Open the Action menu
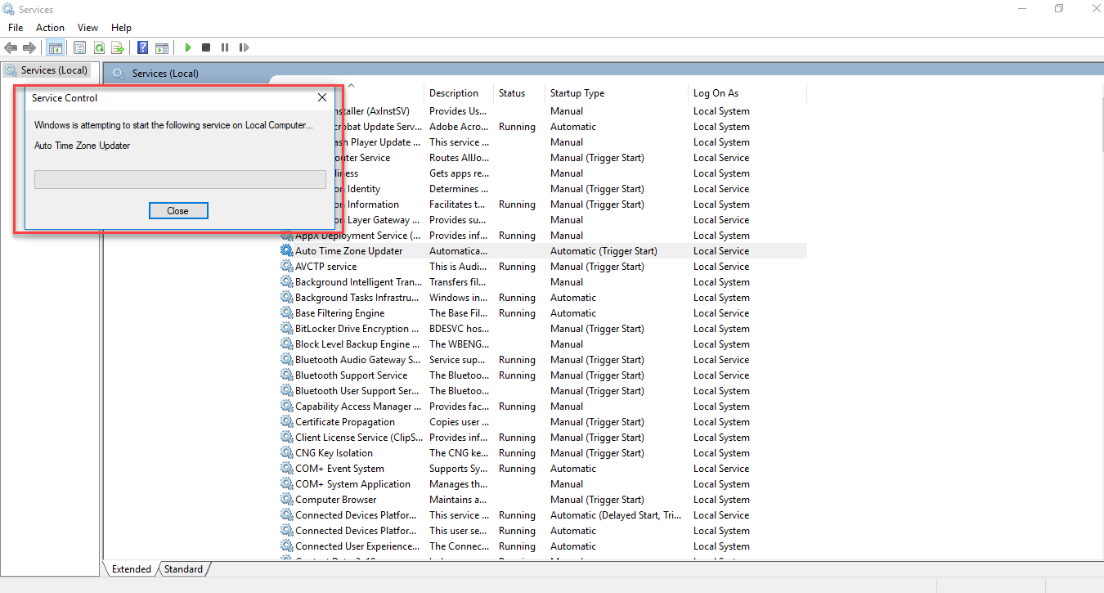This screenshot has height=593, width=1104. coord(50,27)
